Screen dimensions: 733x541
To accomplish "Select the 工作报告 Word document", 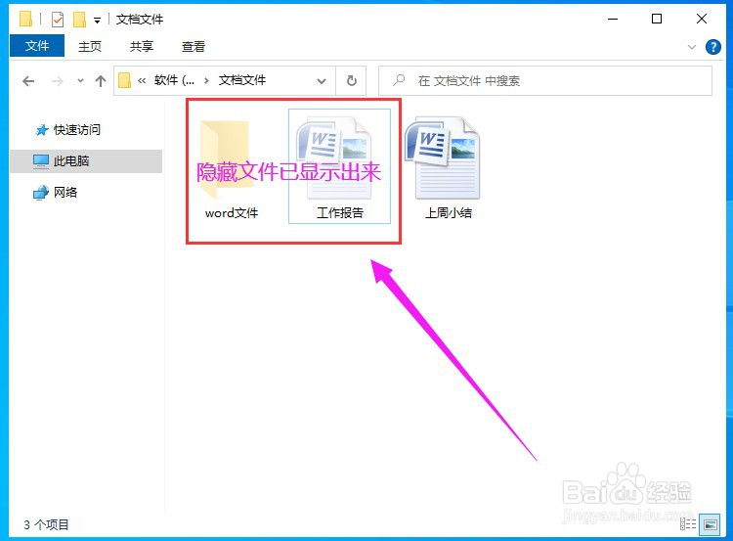I will click(340, 166).
